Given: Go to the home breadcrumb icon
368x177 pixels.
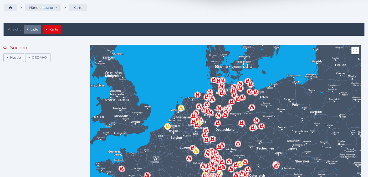Looking at the screenshot, I should tap(11, 8).
